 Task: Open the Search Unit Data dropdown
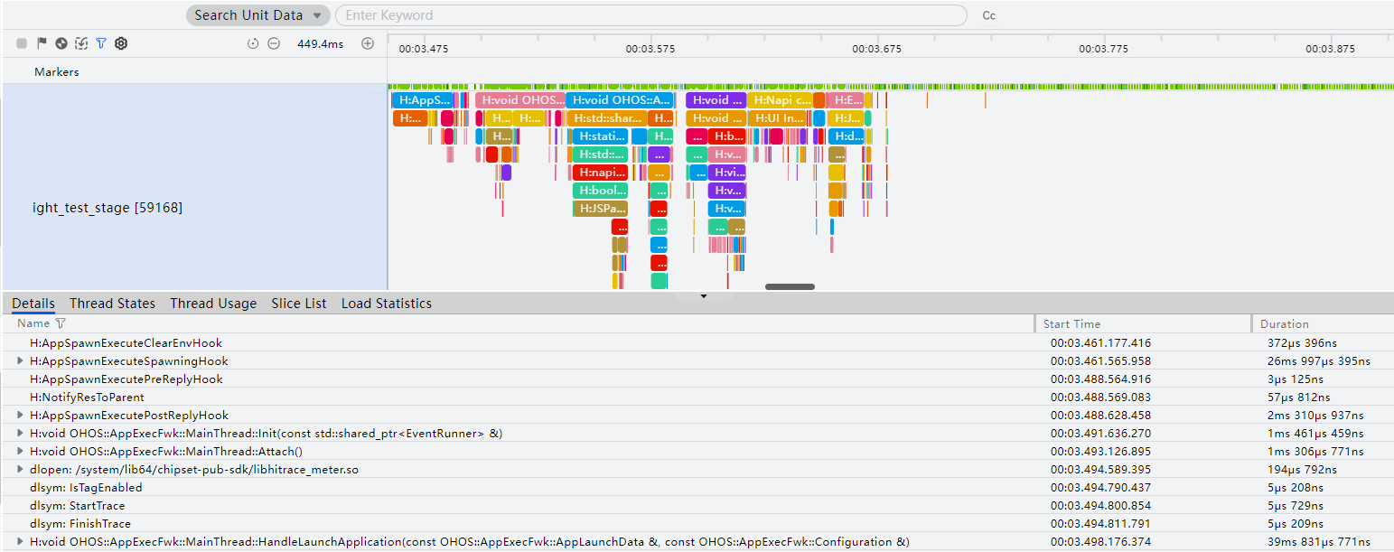coord(258,15)
